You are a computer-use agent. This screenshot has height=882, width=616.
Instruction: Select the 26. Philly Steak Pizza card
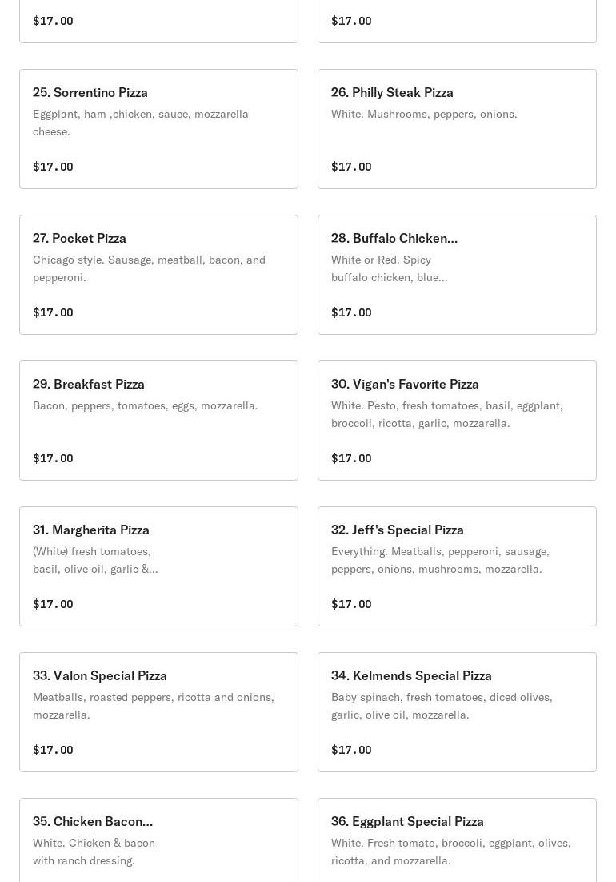[457, 129]
